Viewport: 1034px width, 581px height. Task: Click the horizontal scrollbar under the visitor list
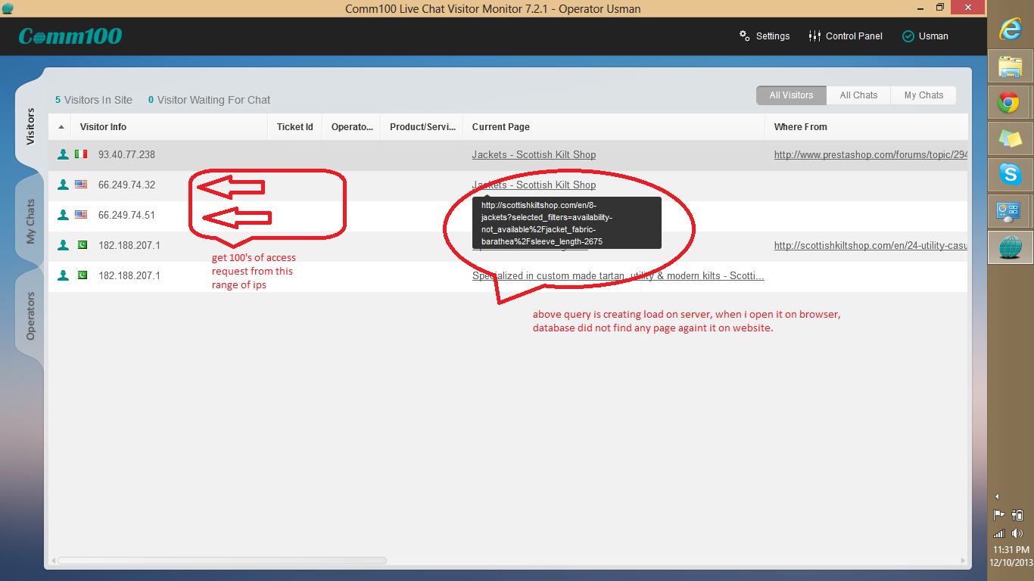pyautogui.click(x=222, y=561)
